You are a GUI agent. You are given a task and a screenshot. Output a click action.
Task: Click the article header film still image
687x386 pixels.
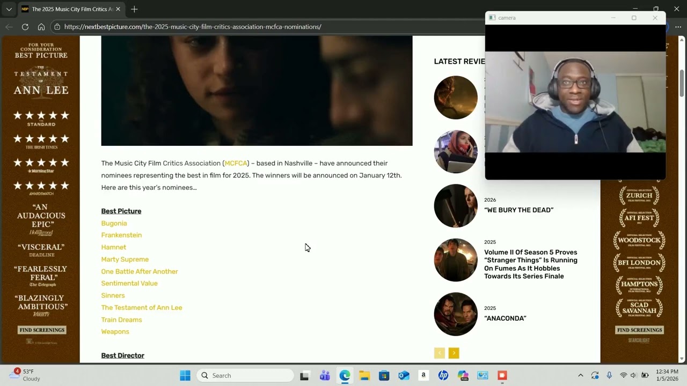point(257,91)
